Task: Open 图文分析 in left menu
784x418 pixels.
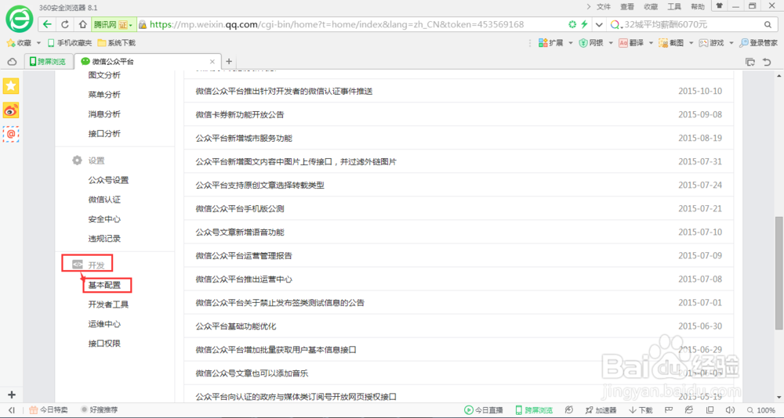Action: tap(104, 75)
